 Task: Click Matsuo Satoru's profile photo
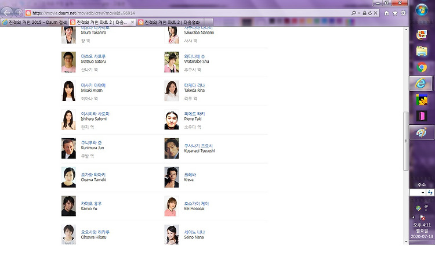pyautogui.click(x=68, y=62)
